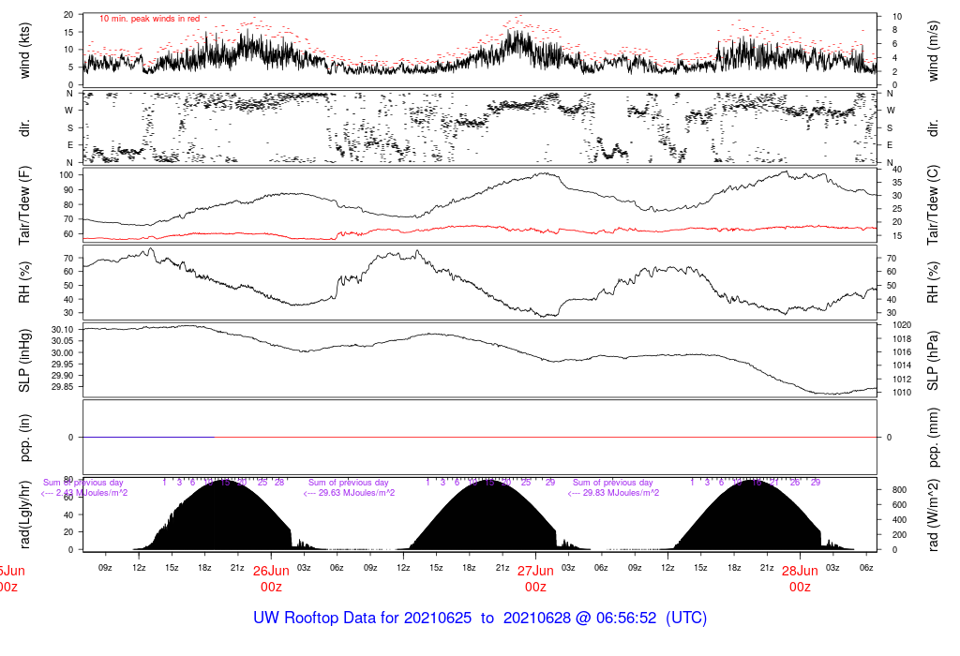Click the "1018" hPa tick value
960x656 pixels.
pyautogui.click(x=903, y=339)
